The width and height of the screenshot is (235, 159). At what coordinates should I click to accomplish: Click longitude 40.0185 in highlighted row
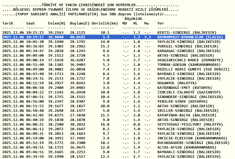pyautogui.click(x=77, y=37)
